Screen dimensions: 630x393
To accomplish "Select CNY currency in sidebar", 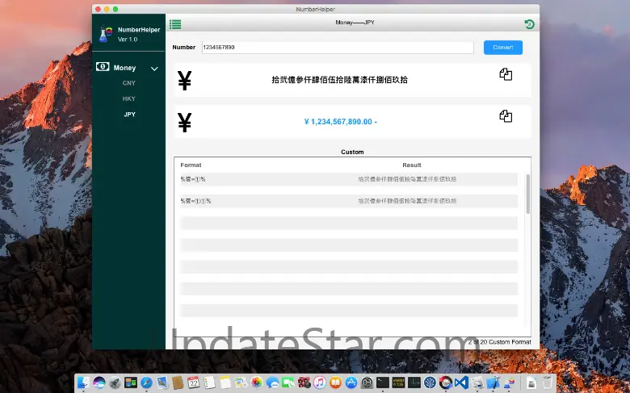I will tap(129, 83).
